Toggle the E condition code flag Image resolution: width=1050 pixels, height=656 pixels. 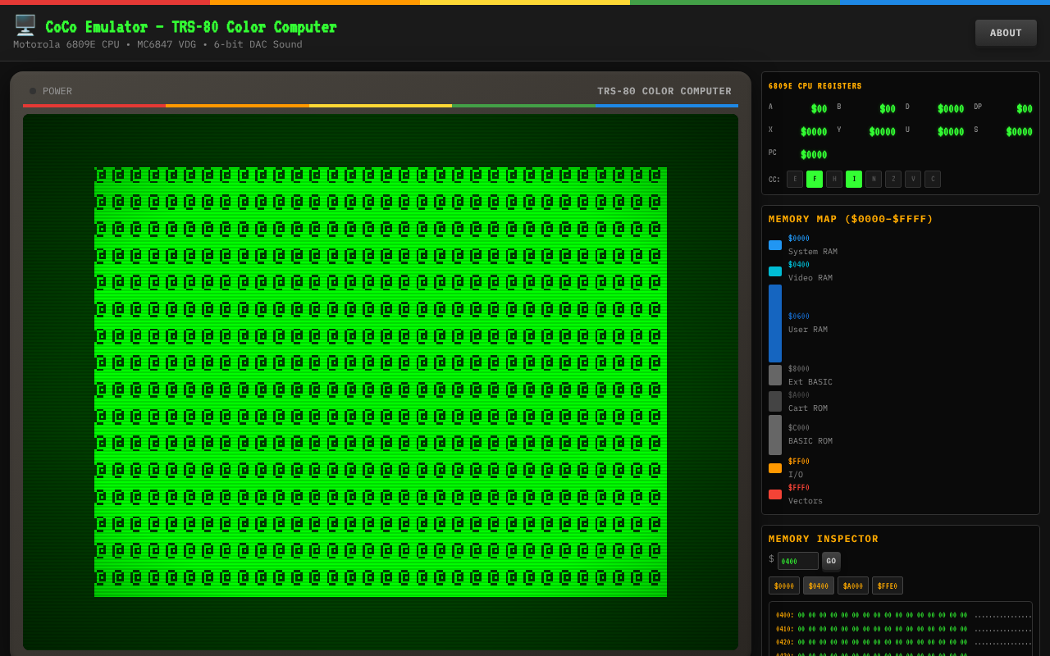pyautogui.click(x=795, y=180)
